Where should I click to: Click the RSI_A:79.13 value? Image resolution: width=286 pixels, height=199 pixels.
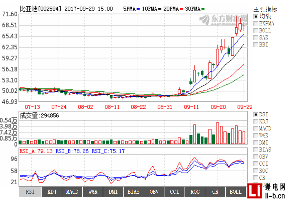point(36,151)
